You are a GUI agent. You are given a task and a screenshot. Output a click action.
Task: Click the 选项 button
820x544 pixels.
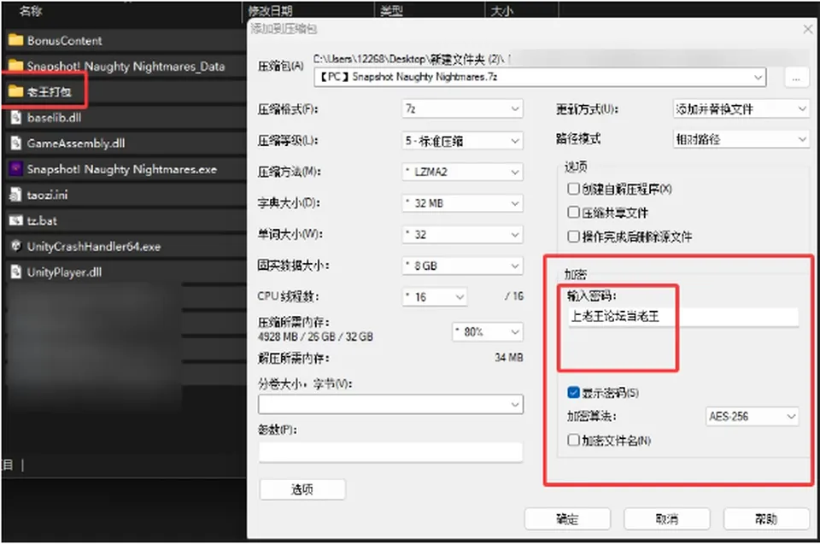(x=302, y=489)
